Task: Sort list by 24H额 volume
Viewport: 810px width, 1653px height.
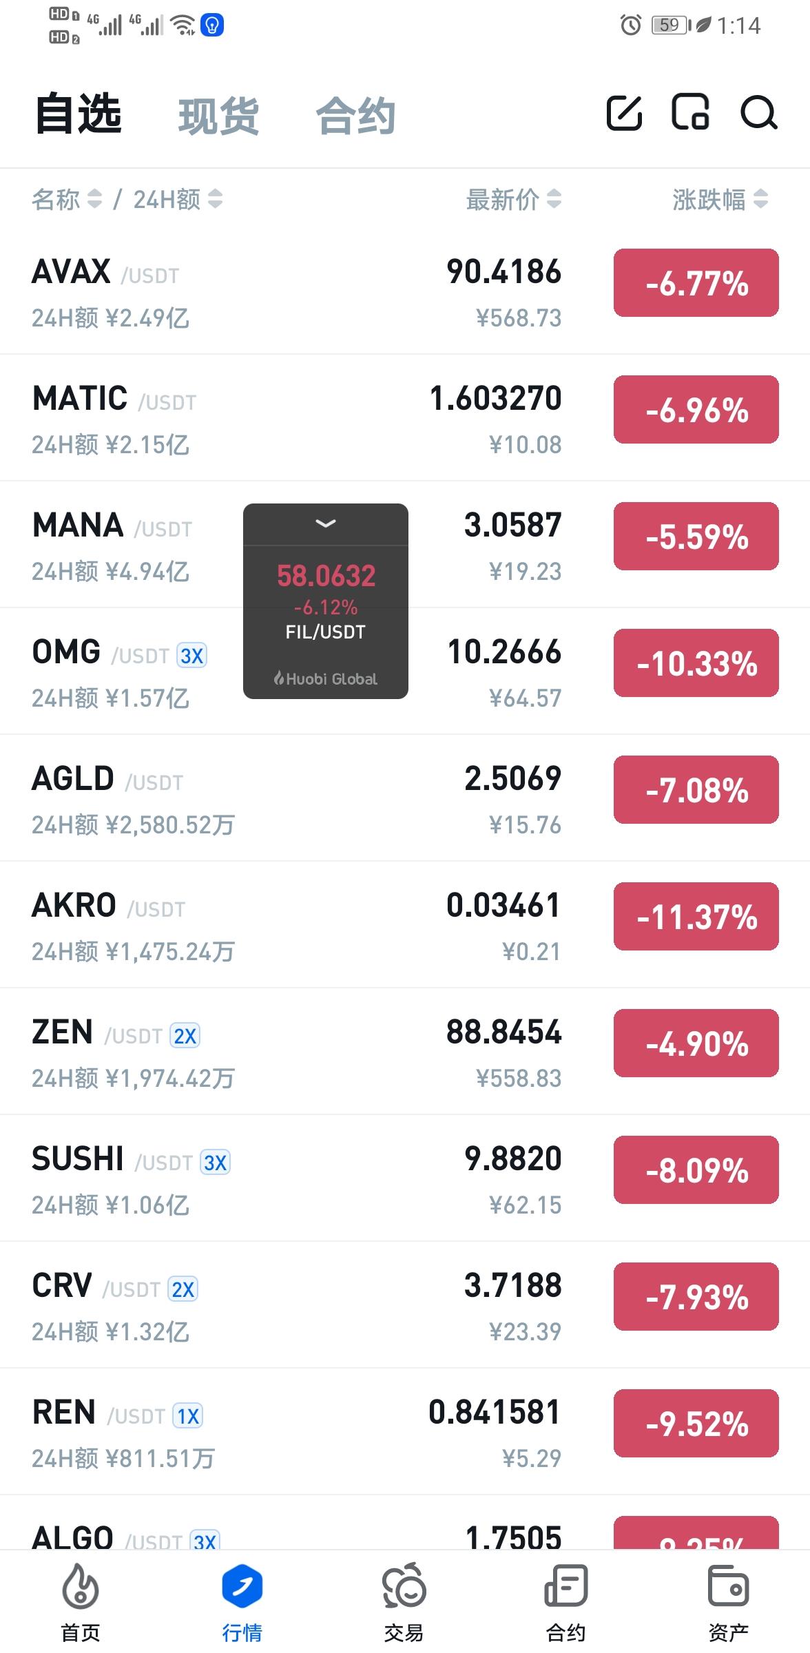Action: tap(178, 200)
